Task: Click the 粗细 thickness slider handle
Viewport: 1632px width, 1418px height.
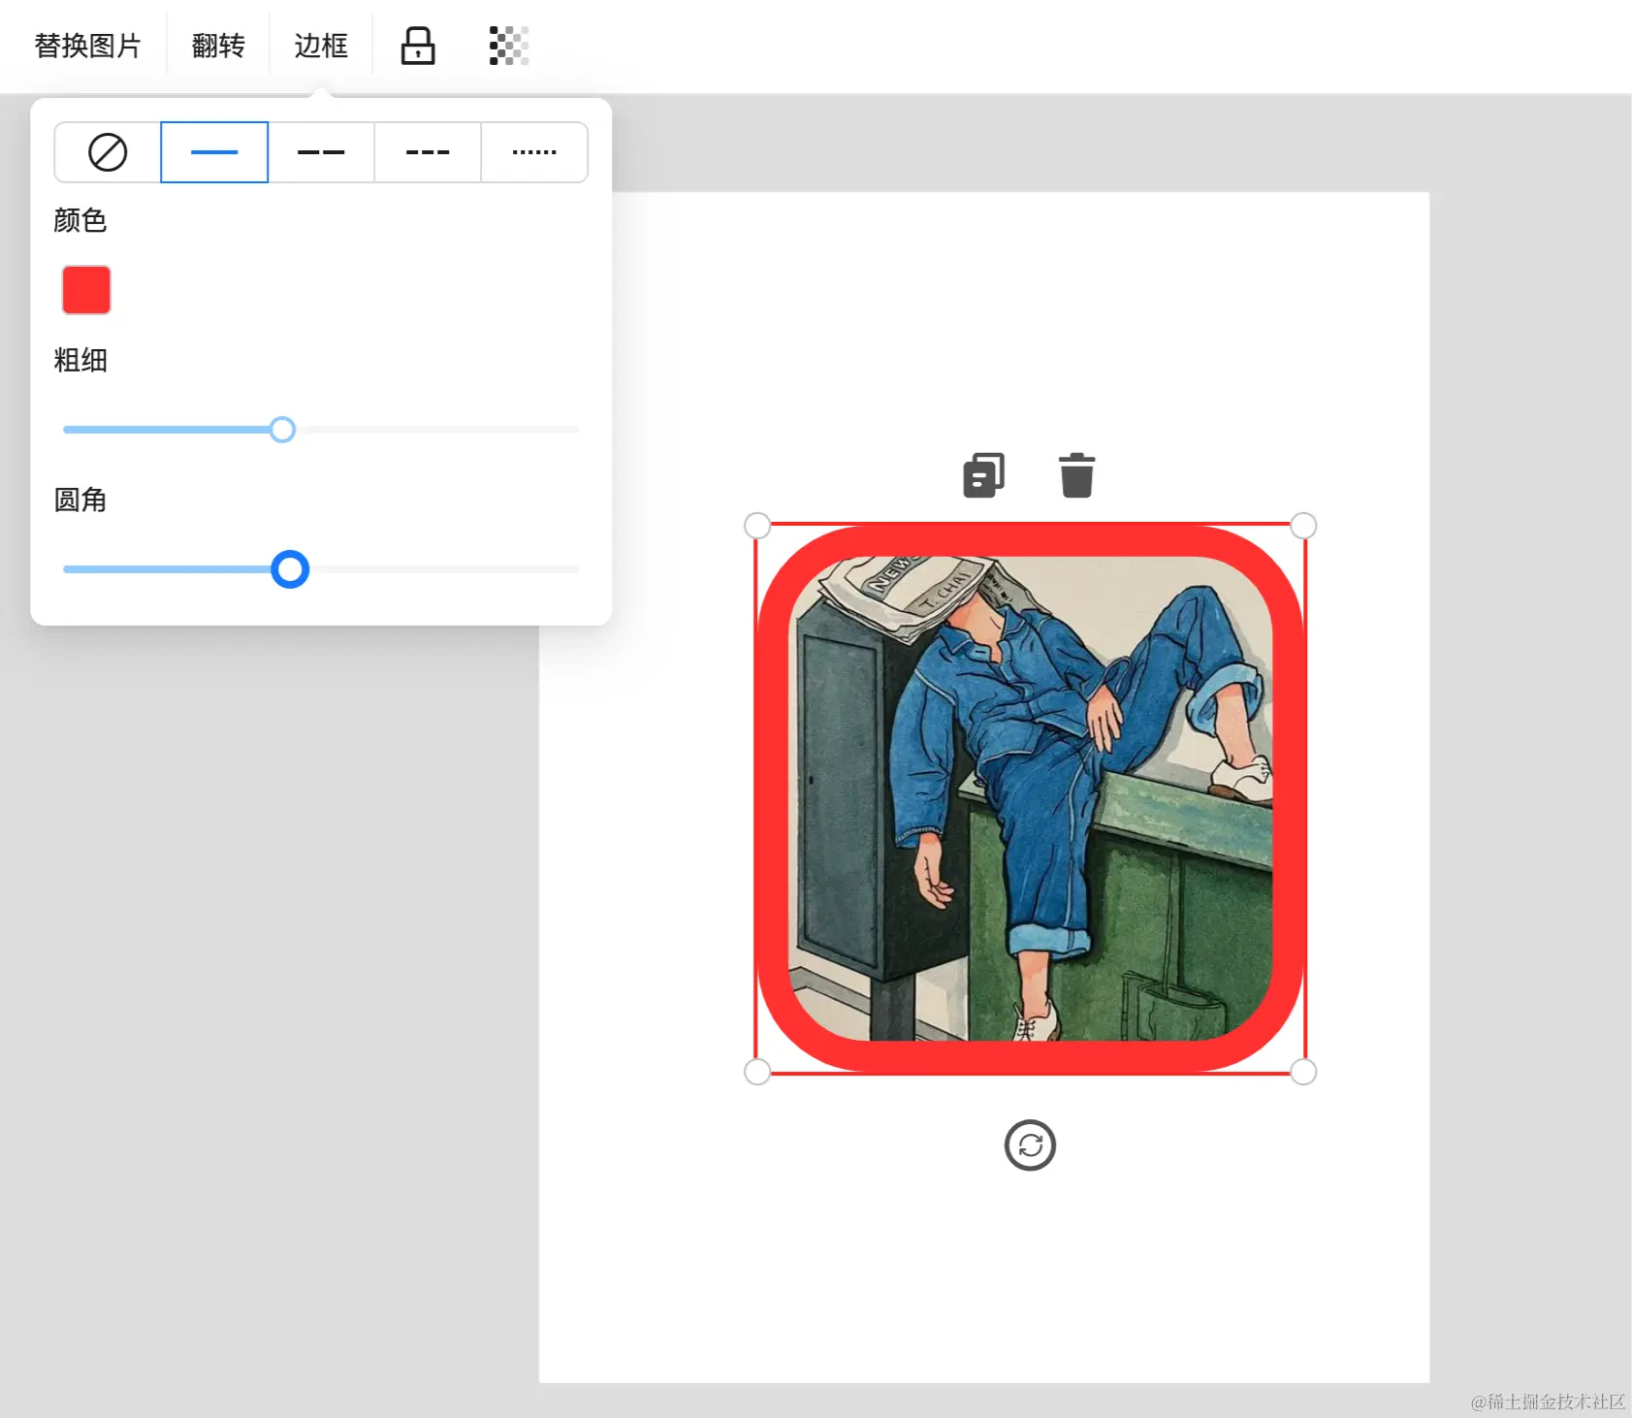Action: coord(282,430)
